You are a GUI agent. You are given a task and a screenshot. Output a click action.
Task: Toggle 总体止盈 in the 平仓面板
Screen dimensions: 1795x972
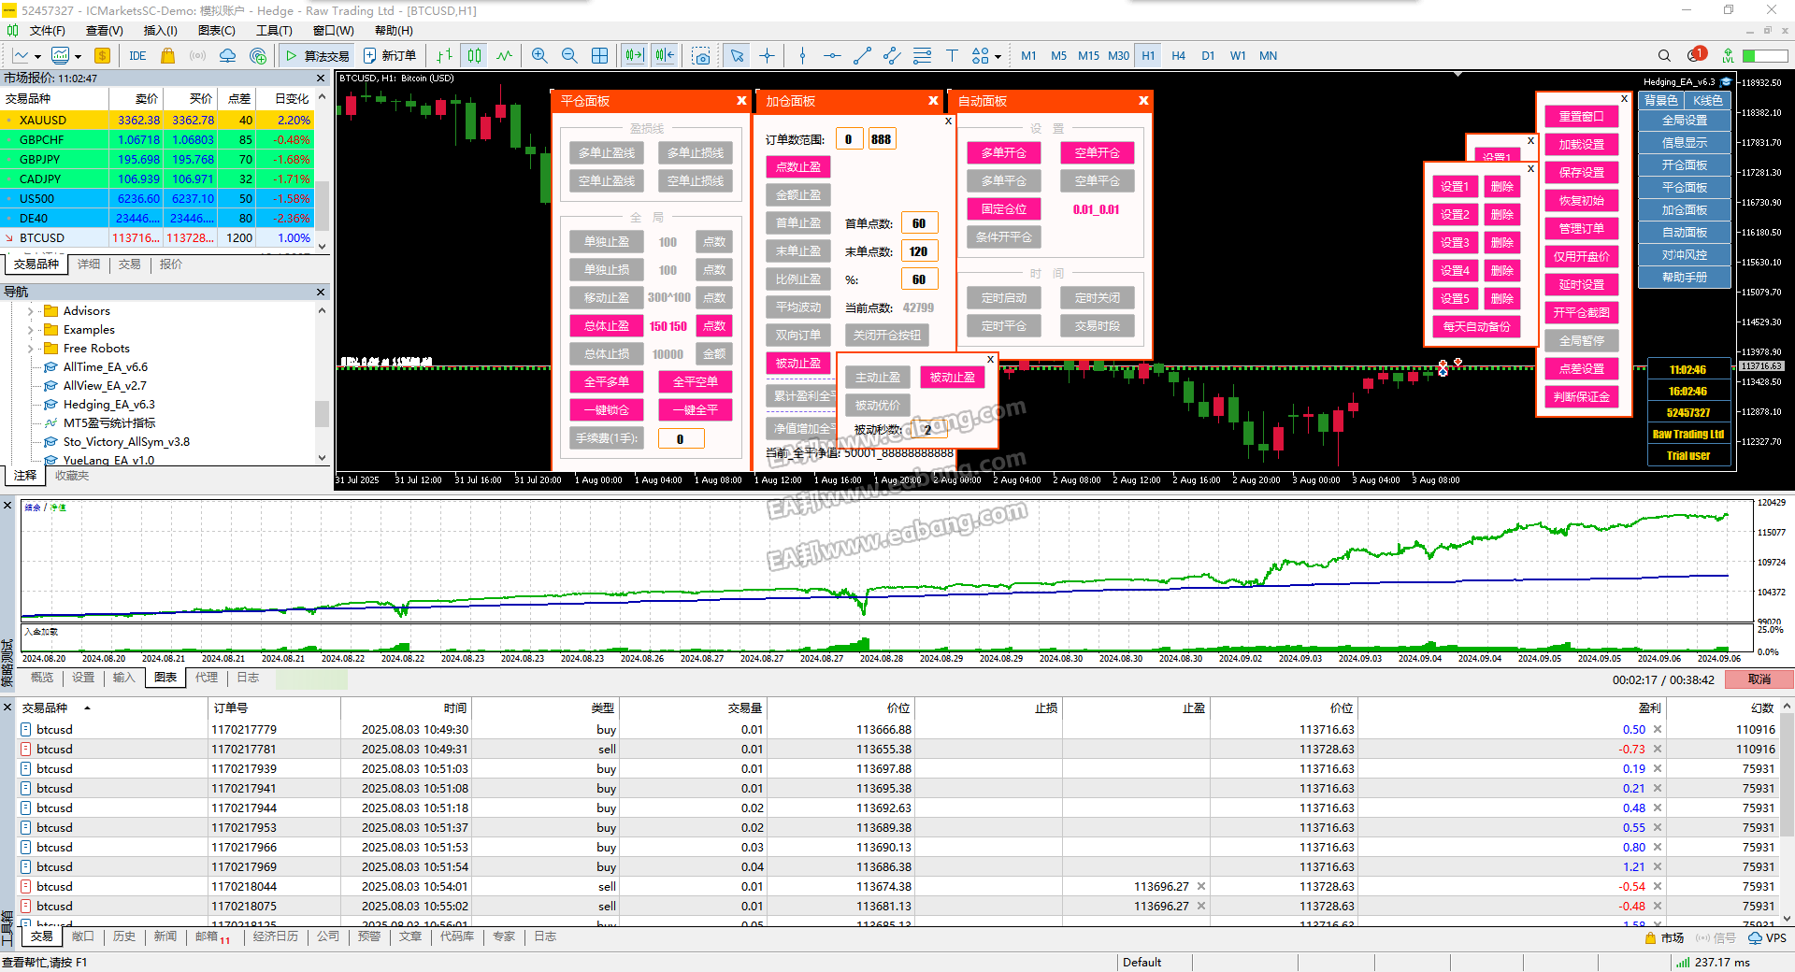tap(607, 326)
